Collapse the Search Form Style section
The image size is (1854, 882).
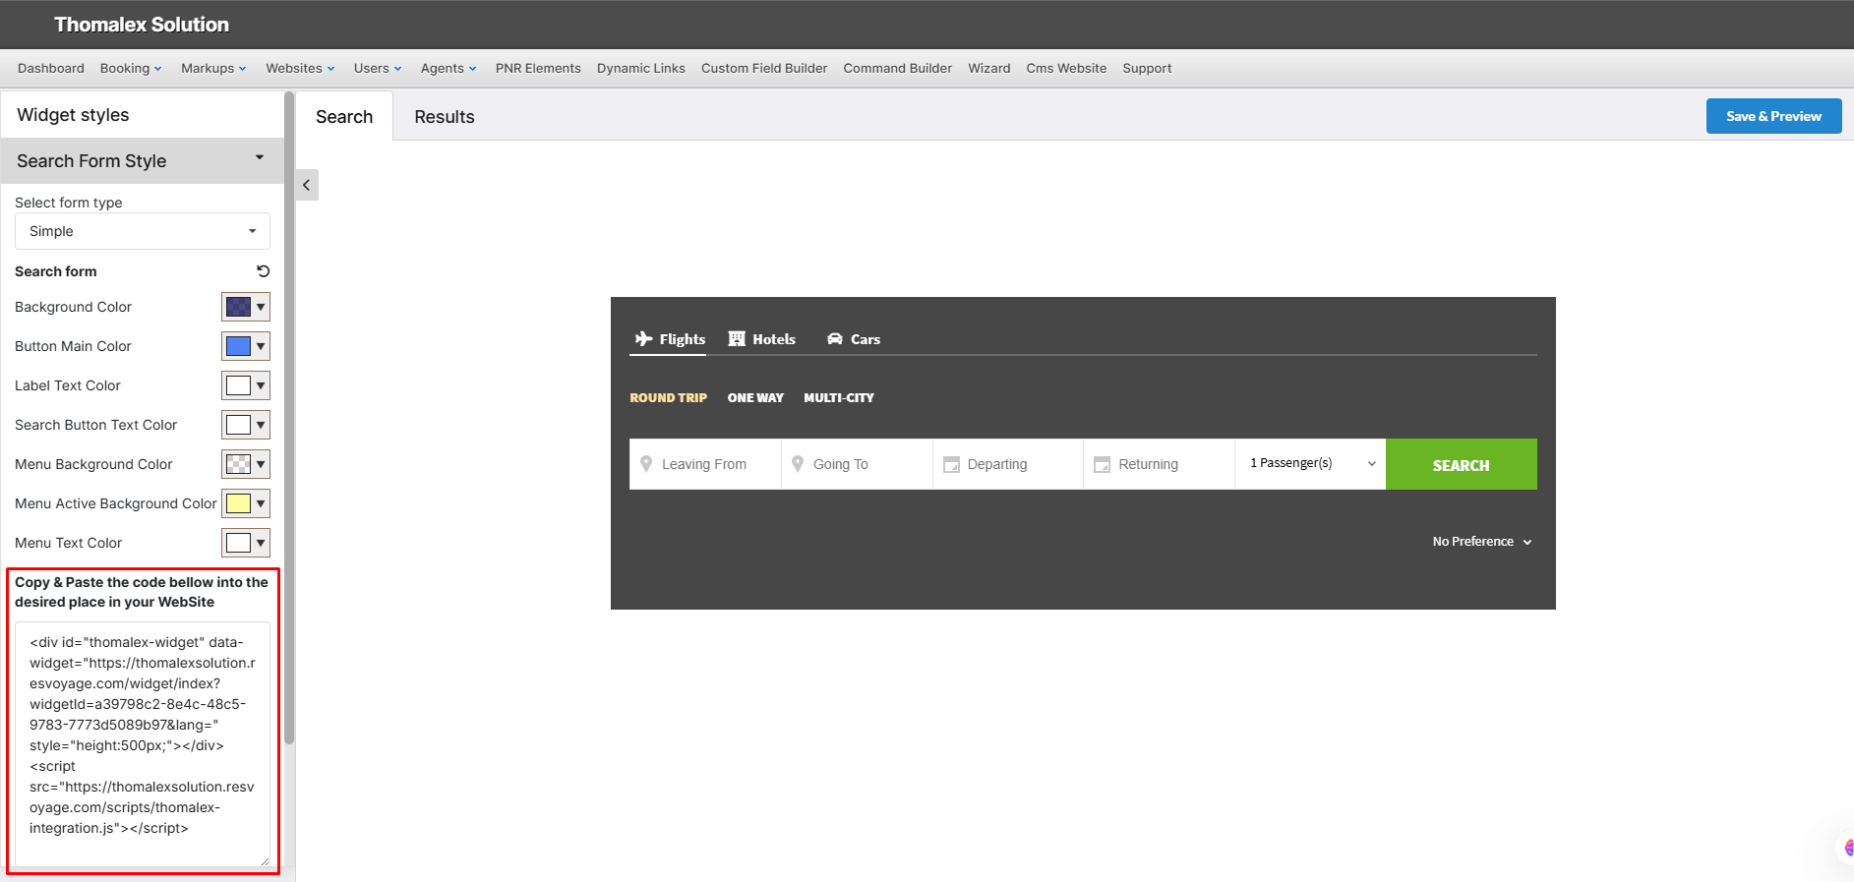click(x=143, y=160)
